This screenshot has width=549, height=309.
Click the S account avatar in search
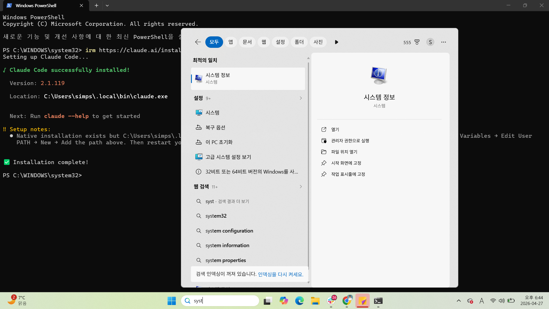(430, 42)
